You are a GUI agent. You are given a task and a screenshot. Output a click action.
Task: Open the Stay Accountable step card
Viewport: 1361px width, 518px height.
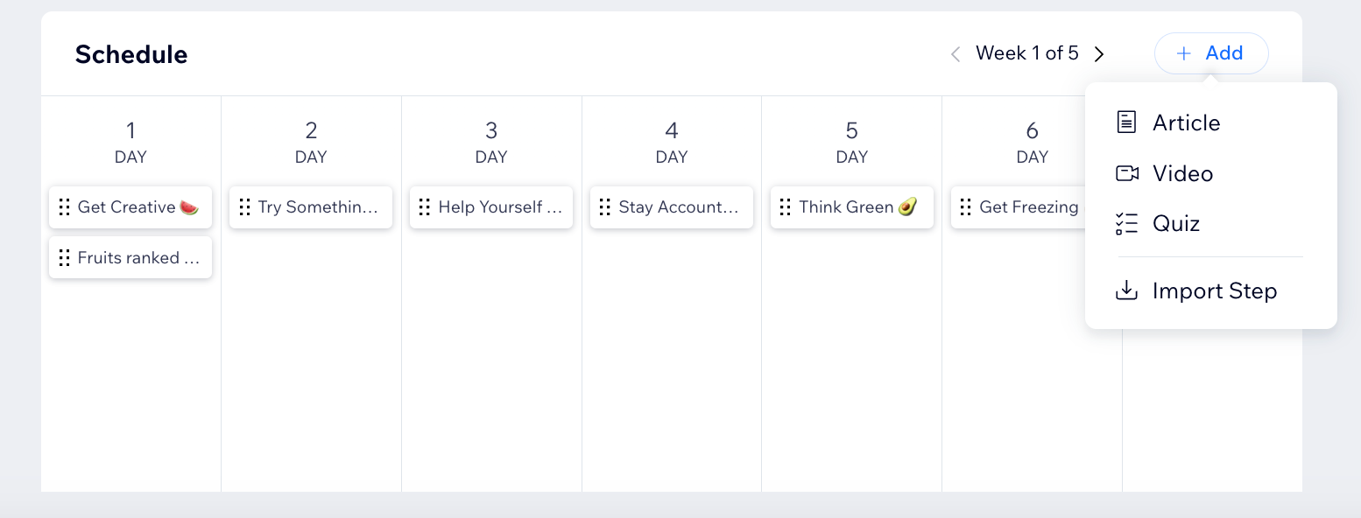(679, 207)
